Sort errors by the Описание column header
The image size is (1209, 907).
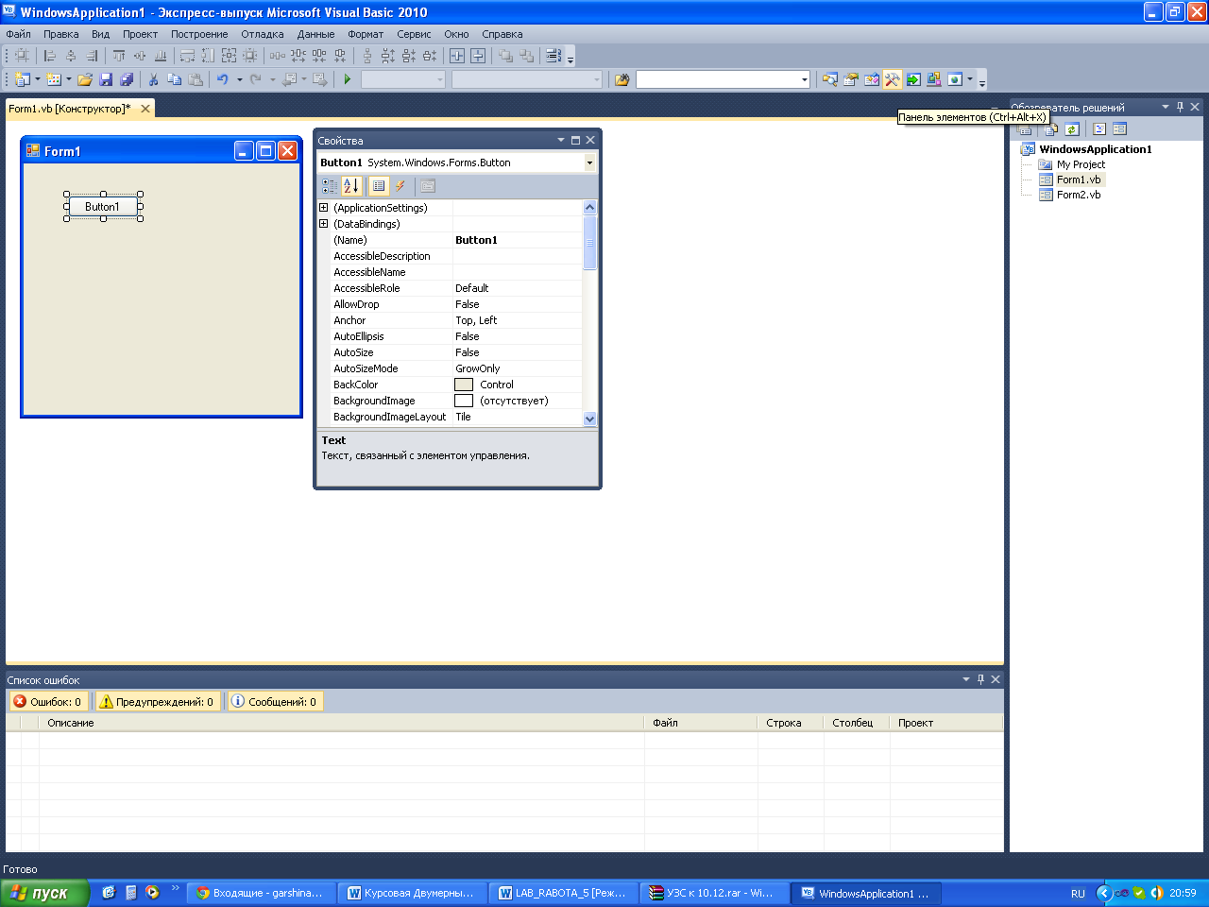(341, 723)
